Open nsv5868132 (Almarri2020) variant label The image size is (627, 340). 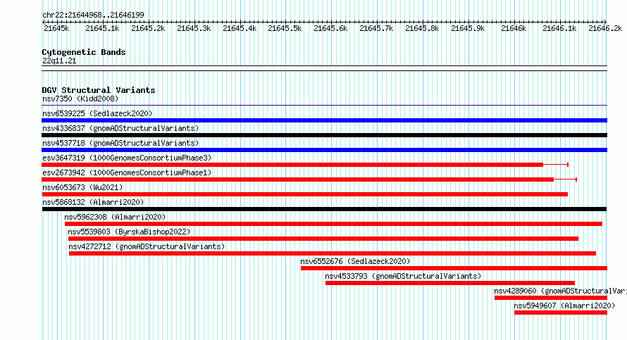(x=93, y=202)
